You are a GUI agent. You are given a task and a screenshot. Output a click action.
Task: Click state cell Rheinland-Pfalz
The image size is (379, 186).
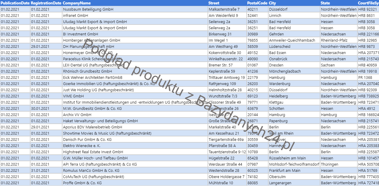click(338, 40)
